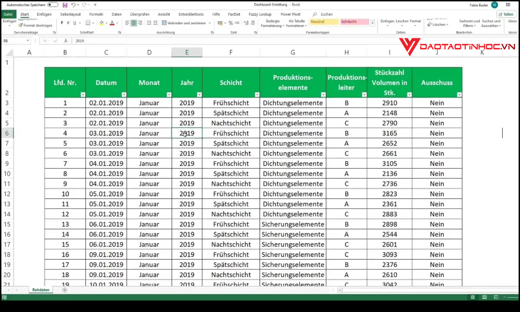Open Bedingte Formatierung menu
Viewport: 520px width, 312px height.
click(272, 23)
